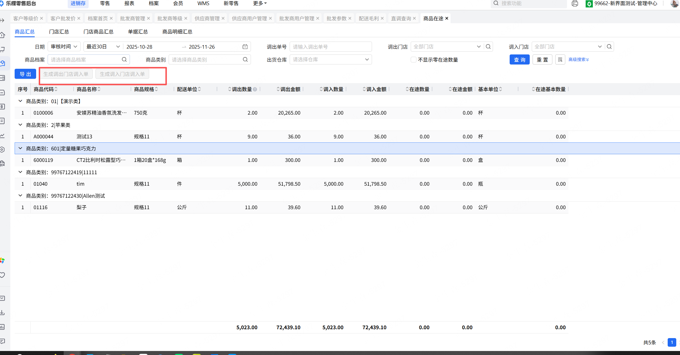The width and height of the screenshot is (680, 355).
Task: Open the 最近30日 range dropdown
Action: (103, 47)
